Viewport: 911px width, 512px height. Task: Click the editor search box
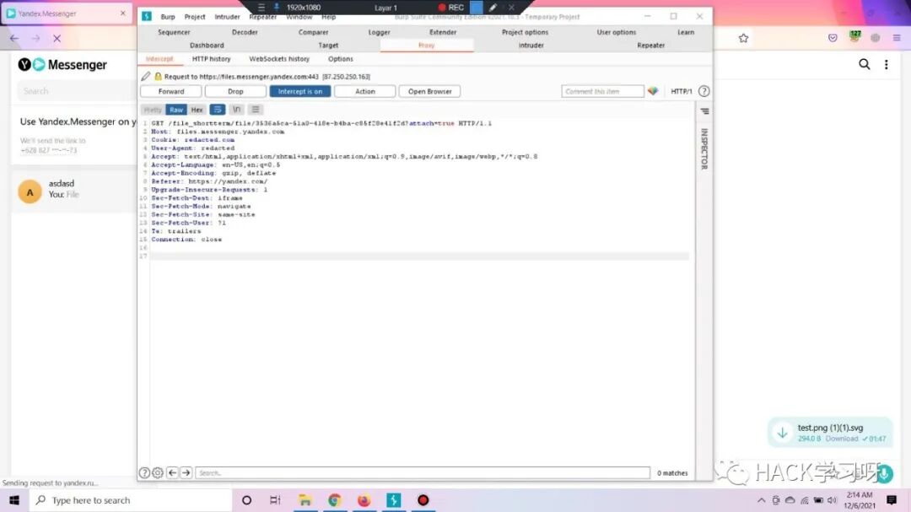coord(423,472)
